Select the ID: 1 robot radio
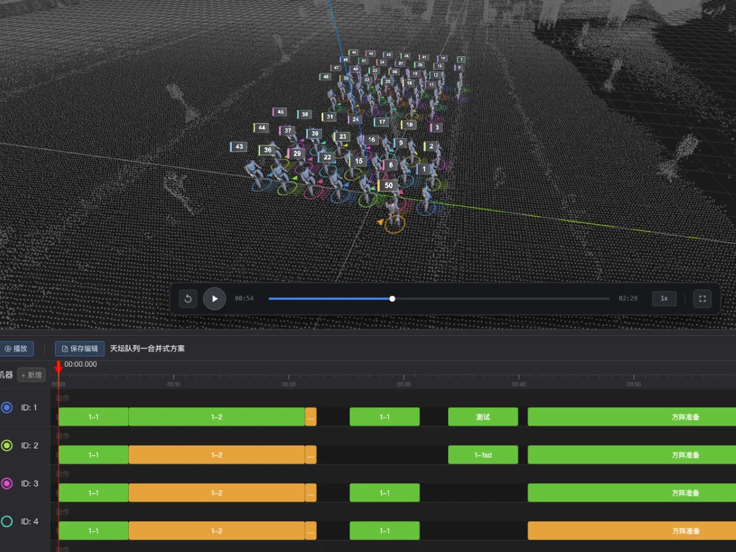Image resolution: width=736 pixels, height=552 pixels. (7, 407)
